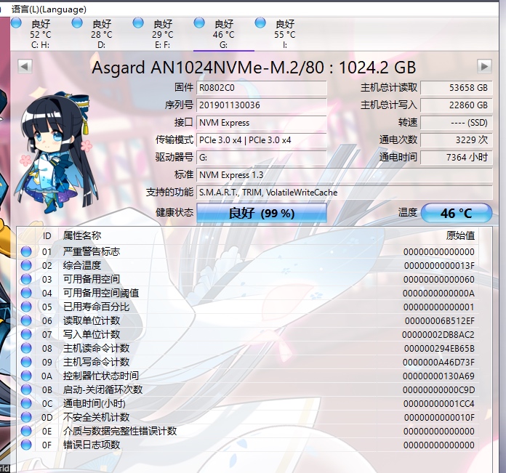This screenshot has height=473, width=506.
Task: Click status orb of row 08 主机读命令计数
Action: point(26,348)
